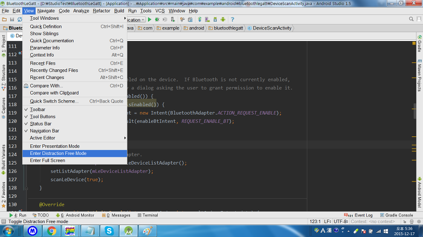The image size is (423, 237).
Task: Open the Android Monitor tab
Action: [75, 215]
